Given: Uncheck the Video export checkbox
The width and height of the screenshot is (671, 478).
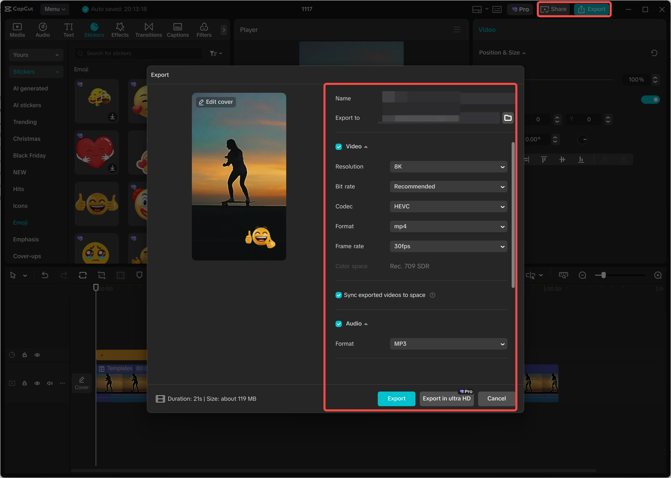Looking at the screenshot, I should pyautogui.click(x=339, y=146).
